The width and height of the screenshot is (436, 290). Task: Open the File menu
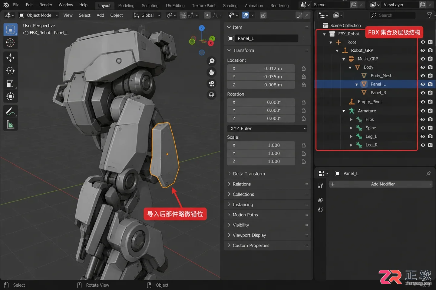click(x=16, y=5)
